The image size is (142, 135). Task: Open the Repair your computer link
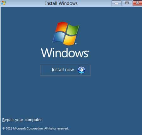[22, 120]
